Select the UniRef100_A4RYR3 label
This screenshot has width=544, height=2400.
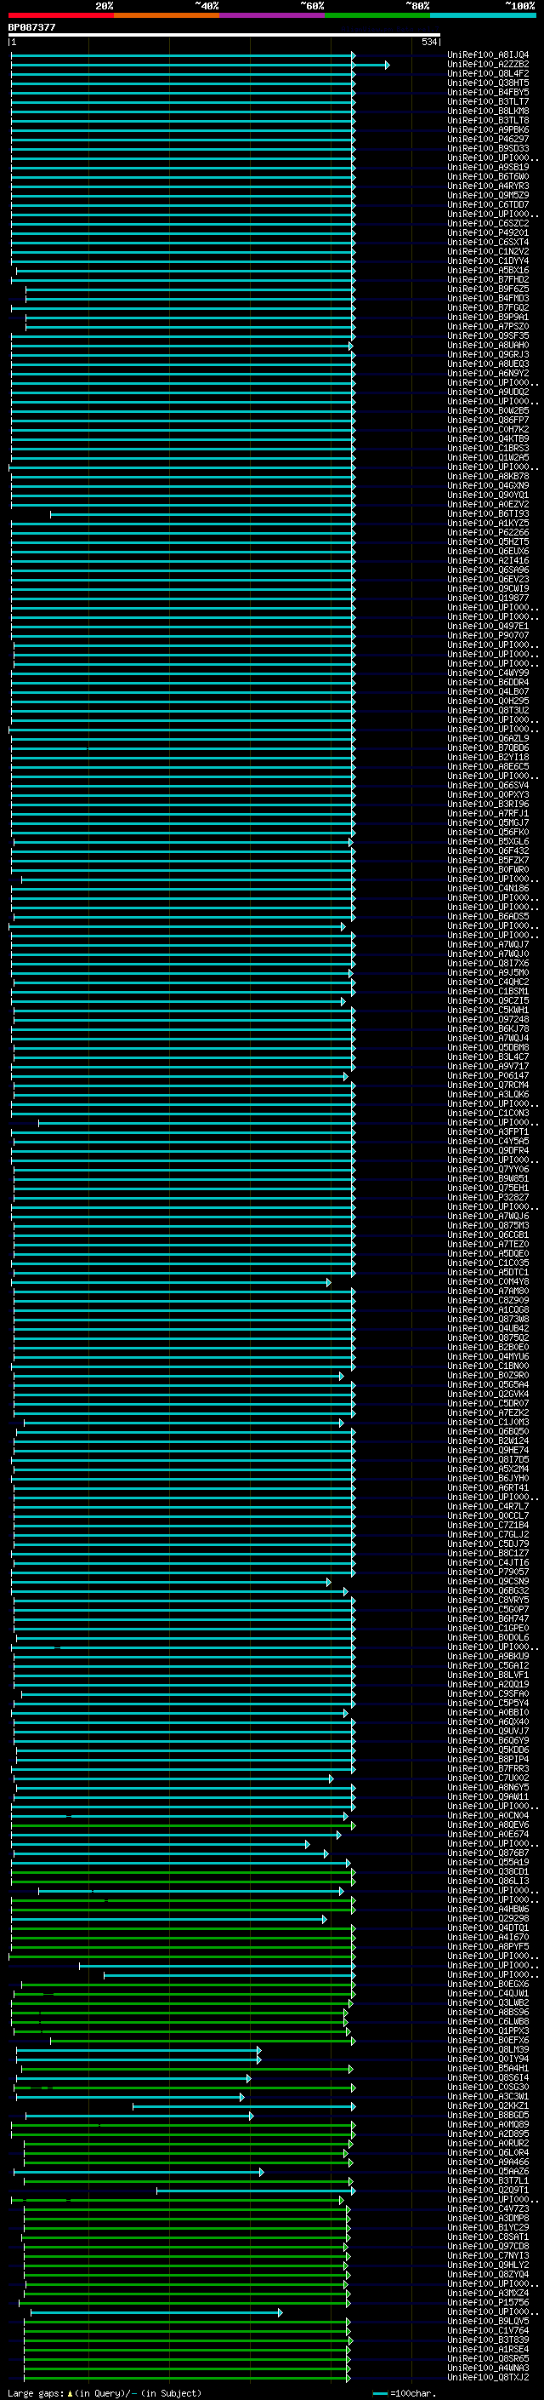488,186
